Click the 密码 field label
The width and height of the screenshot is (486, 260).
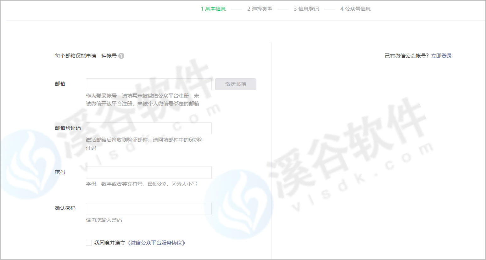[x=60, y=172]
